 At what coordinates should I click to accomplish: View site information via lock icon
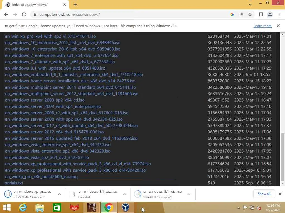[x=35, y=14]
